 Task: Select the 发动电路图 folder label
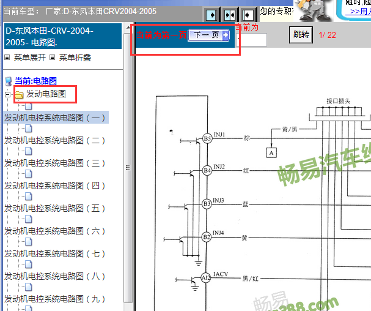coord(46,94)
